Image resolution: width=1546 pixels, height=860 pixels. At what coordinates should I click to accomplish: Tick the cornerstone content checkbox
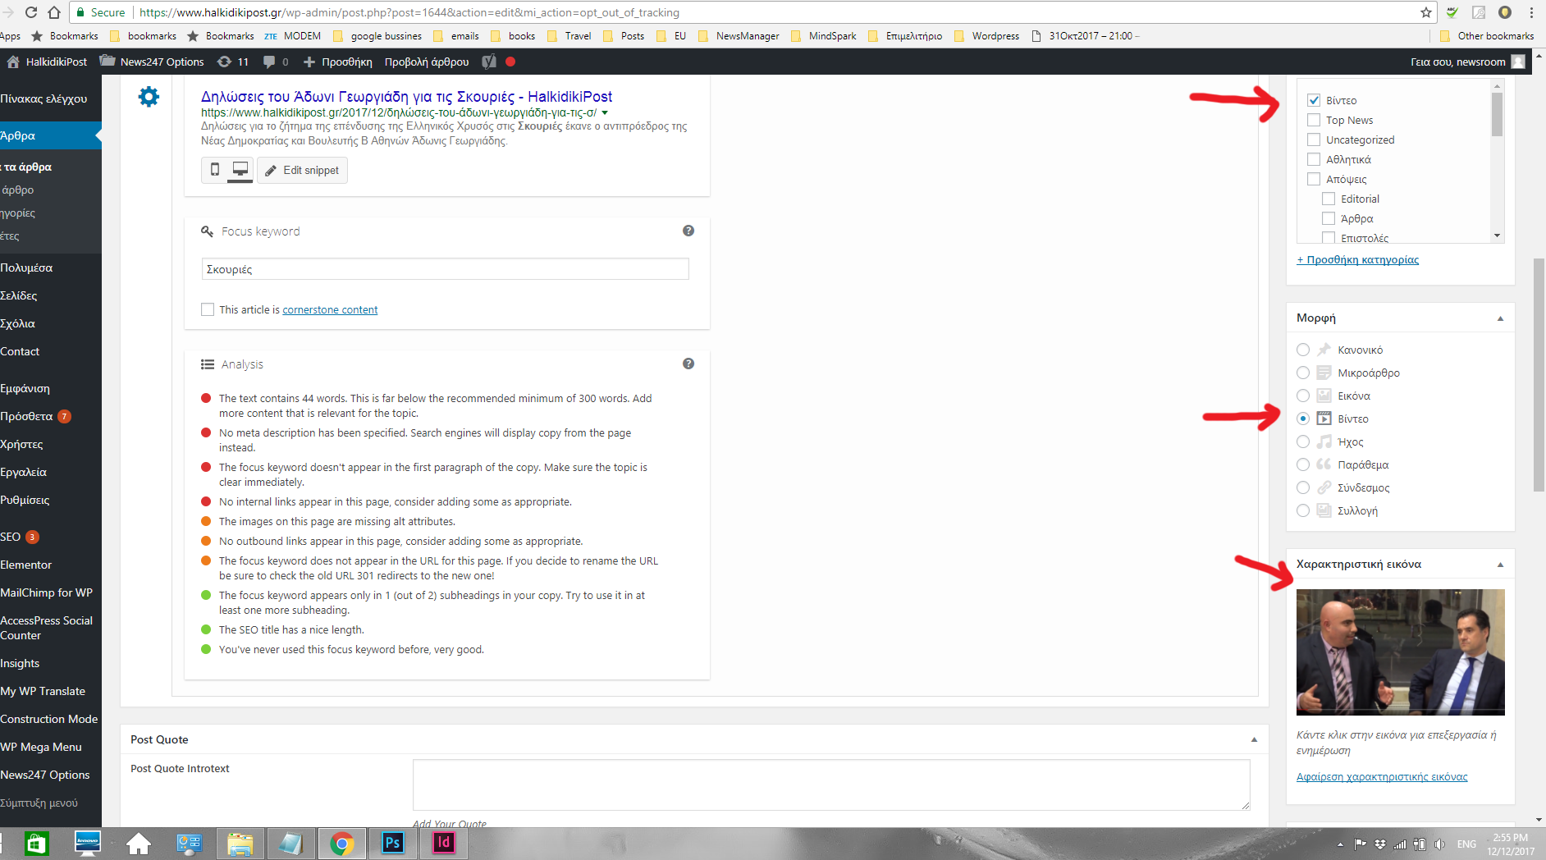(208, 309)
